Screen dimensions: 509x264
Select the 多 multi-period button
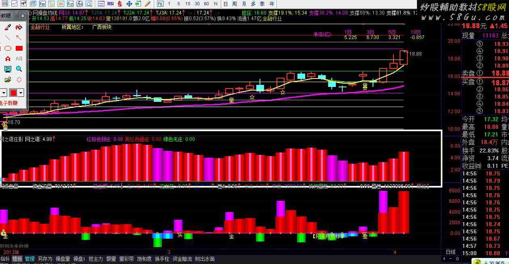coord(253,4)
